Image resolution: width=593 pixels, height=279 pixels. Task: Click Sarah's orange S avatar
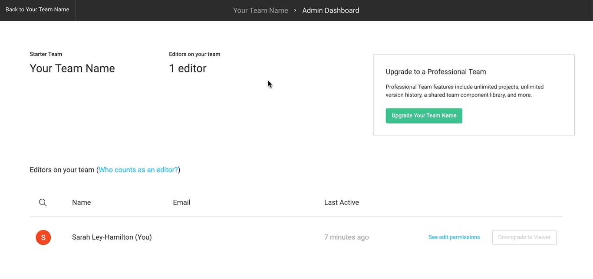click(43, 237)
